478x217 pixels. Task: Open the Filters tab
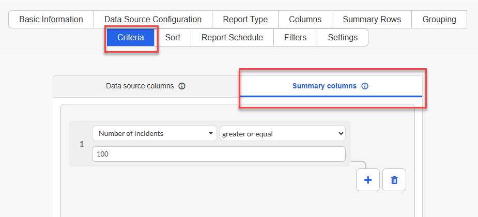pyautogui.click(x=296, y=38)
